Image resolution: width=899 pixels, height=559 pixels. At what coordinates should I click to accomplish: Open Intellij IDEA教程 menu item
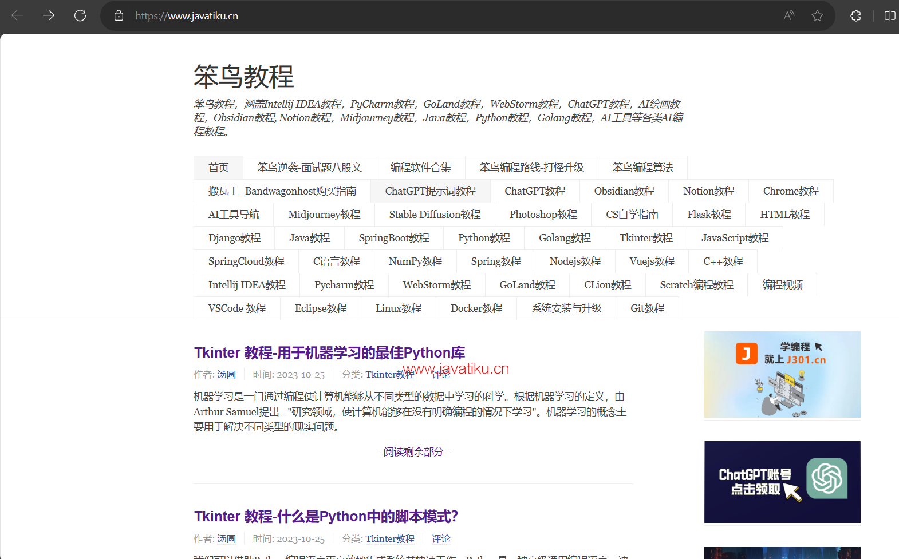247,285
